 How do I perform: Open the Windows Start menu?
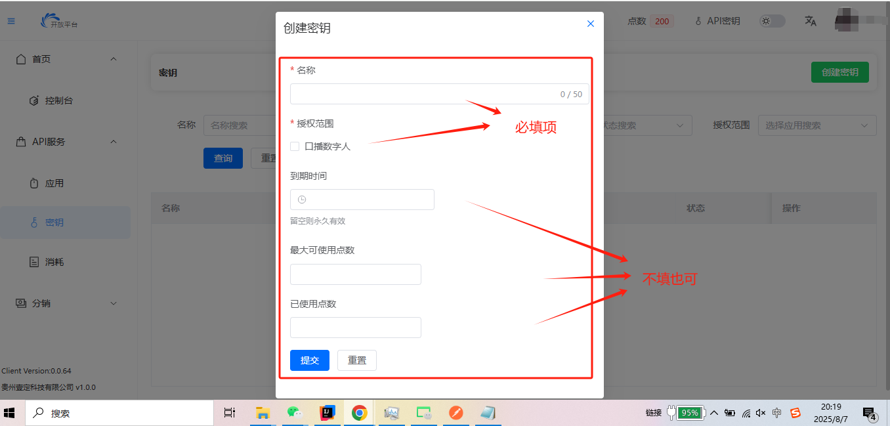(x=10, y=413)
